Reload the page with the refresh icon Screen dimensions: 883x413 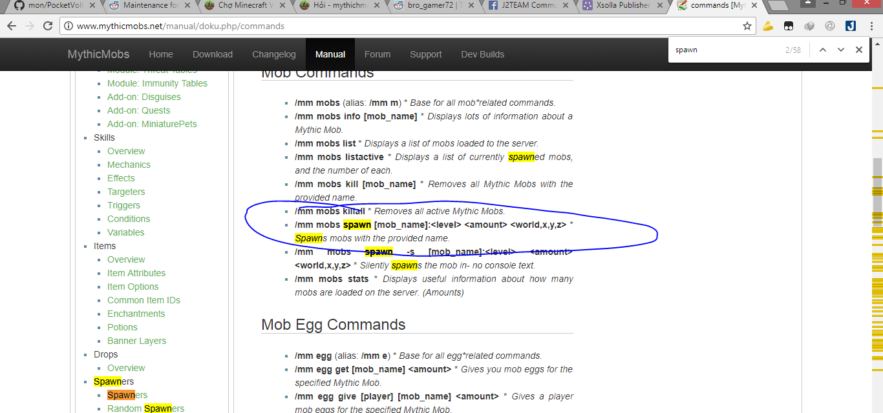coord(48,26)
